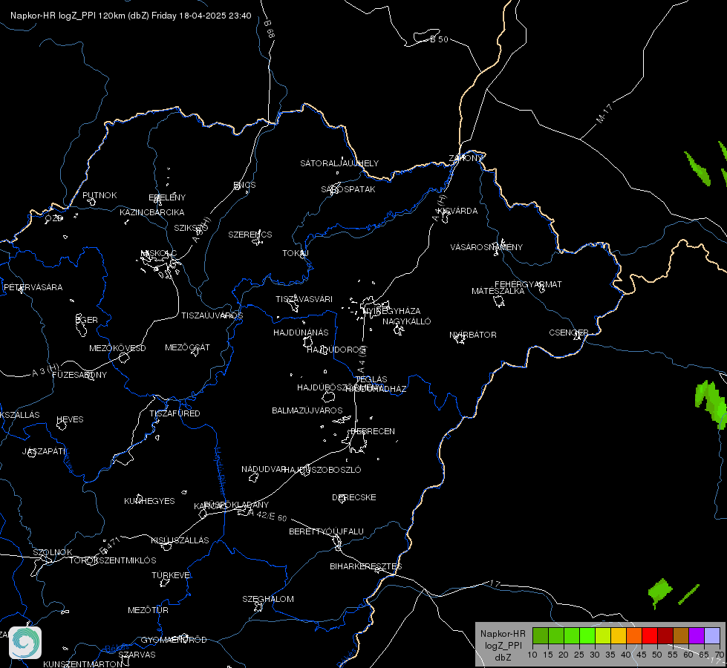Click the map title with date 18-04-2025 23:40
727x668 pixels.
(x=131, y=16)
